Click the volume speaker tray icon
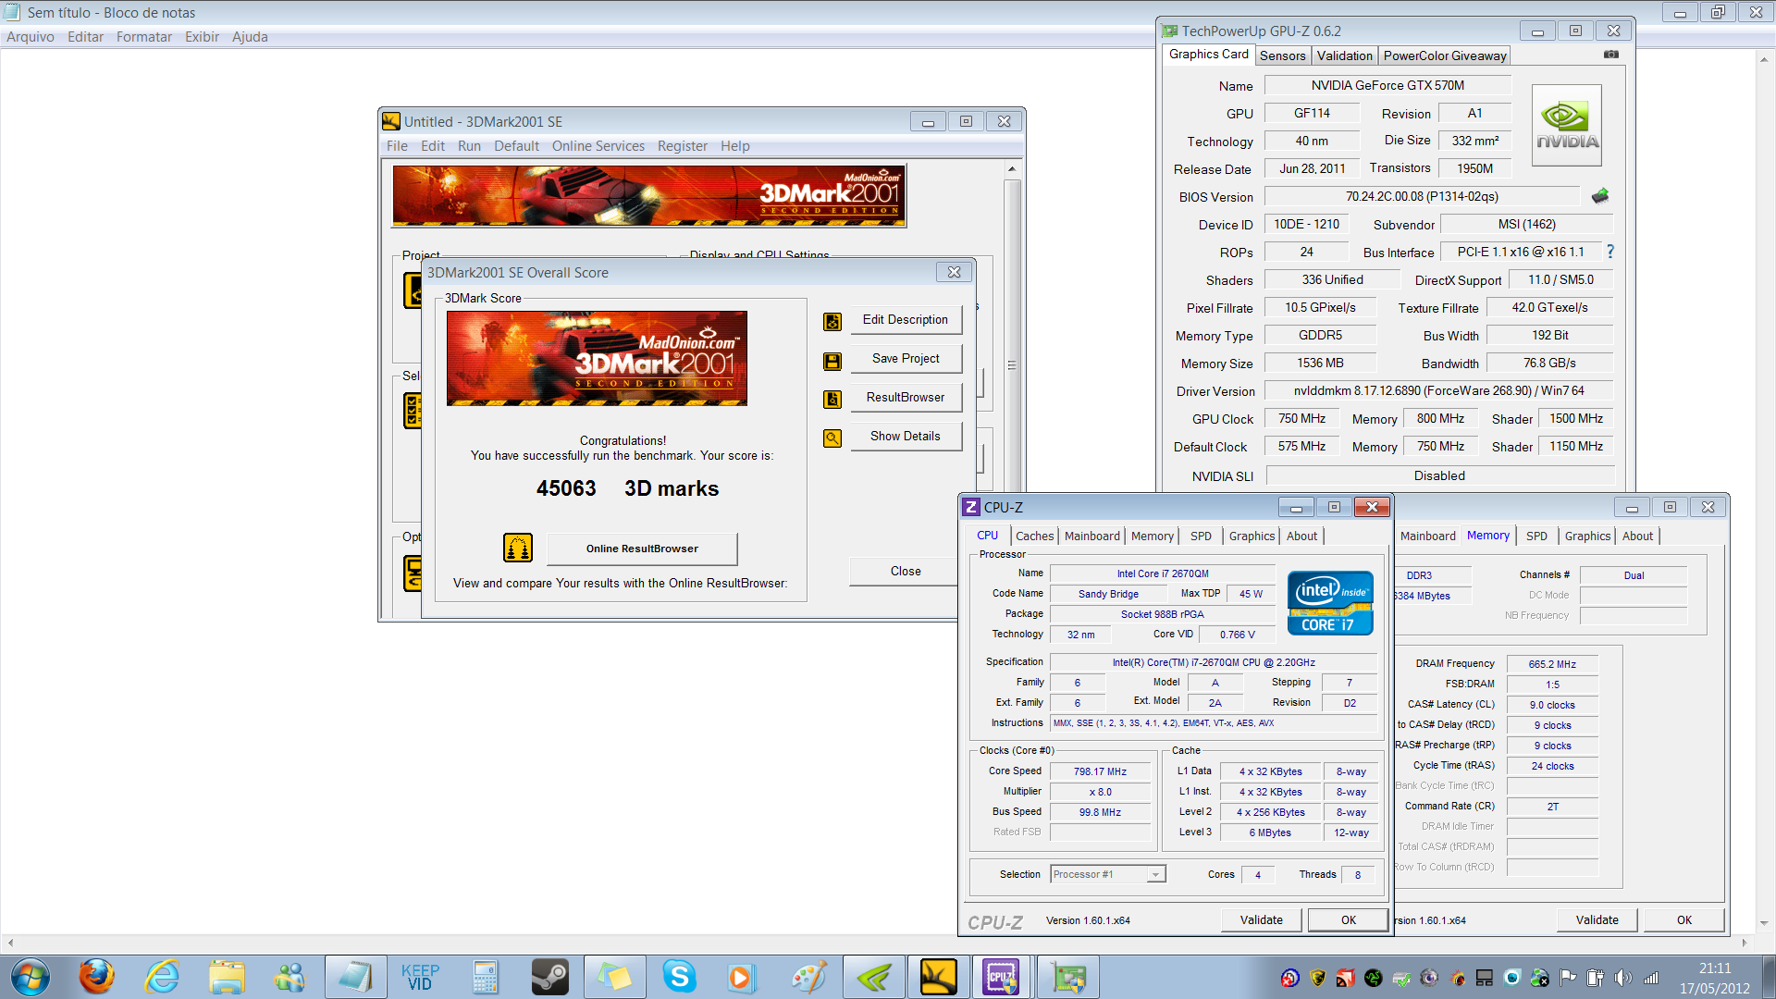The height and width of the screenshot is (999, 1776). point(1622,978)
